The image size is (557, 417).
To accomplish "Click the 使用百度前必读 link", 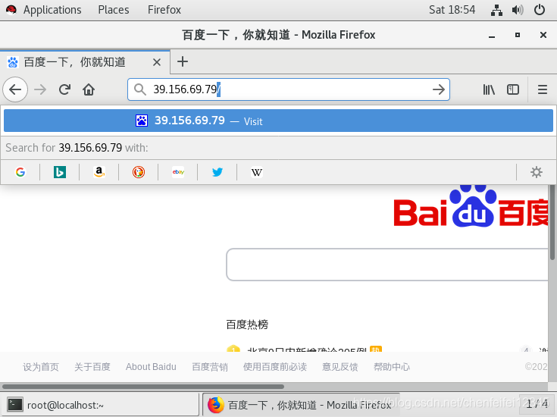I will [275, 366].
